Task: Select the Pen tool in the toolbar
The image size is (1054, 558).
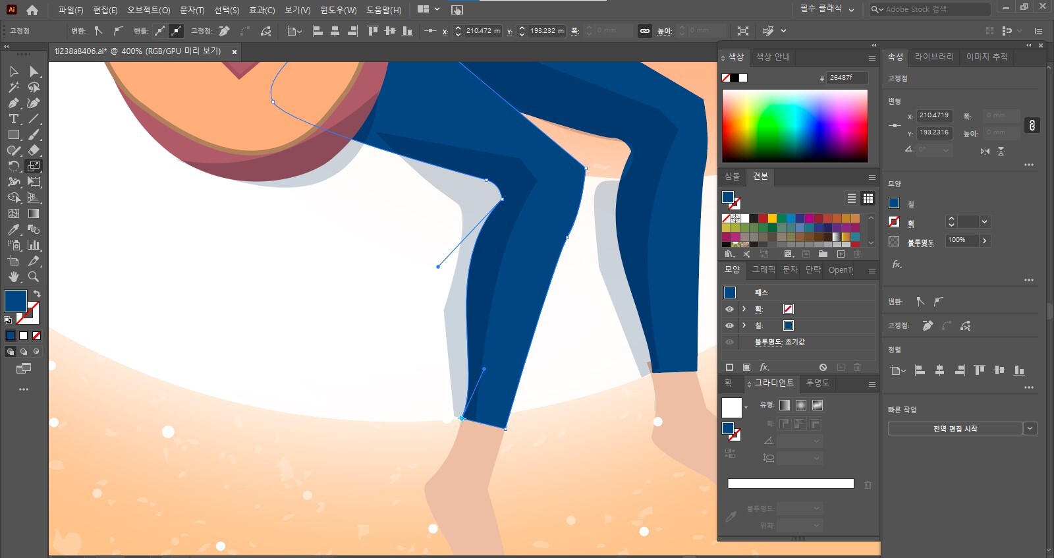Action: click(13, 103)
